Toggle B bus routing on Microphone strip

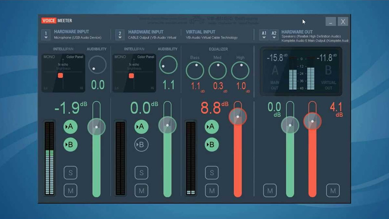pos(70,145)
